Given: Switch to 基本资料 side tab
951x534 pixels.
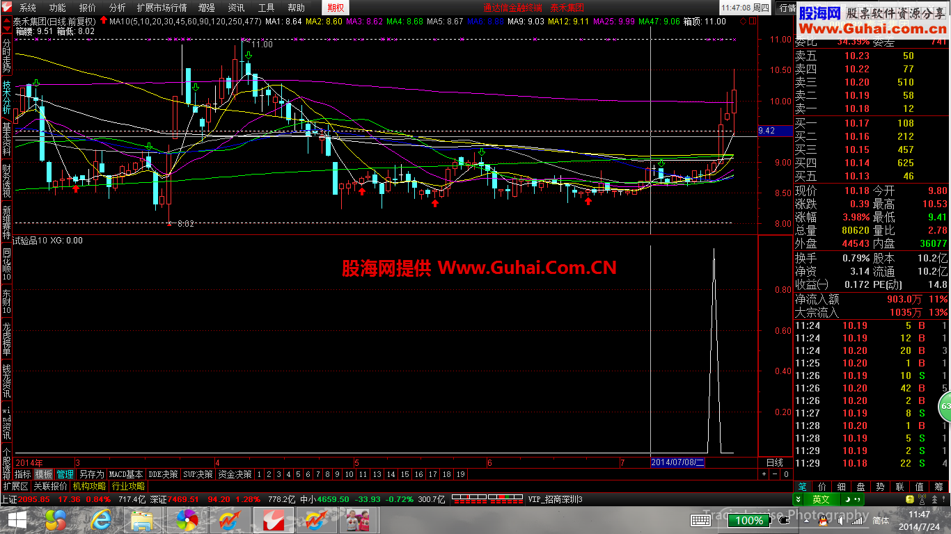Looking at the screenshot, I should coord(6,139).
